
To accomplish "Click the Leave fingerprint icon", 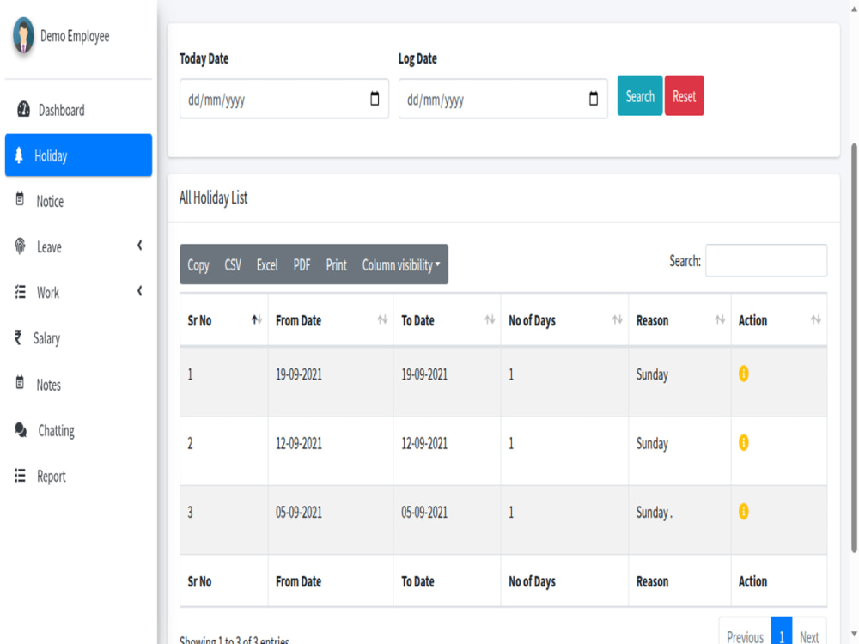I will tap(21, 246).
